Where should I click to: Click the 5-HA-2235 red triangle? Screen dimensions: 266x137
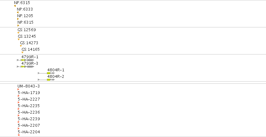pyautogui.click(x=19, y=109)
